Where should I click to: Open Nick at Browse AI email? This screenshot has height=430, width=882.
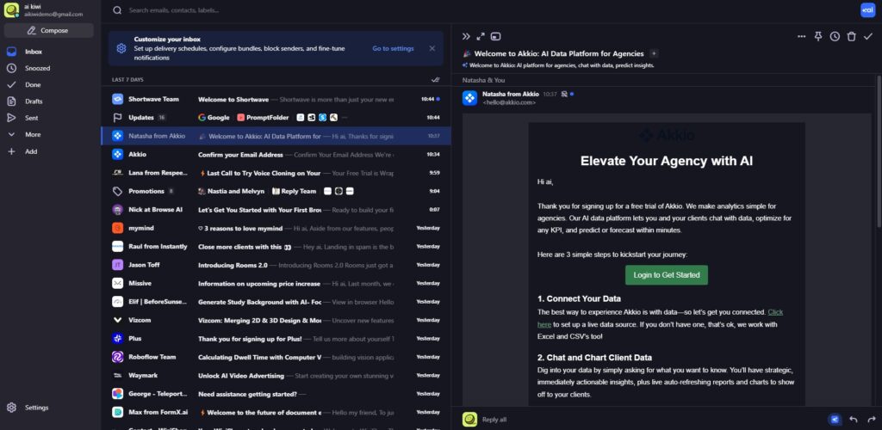(276, 209)
